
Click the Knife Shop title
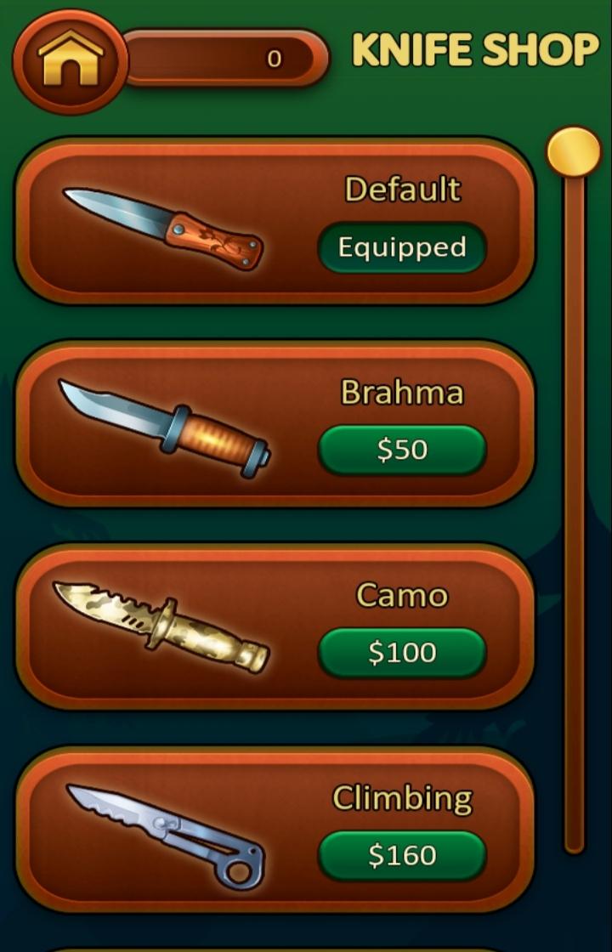[x=475, y=50]
